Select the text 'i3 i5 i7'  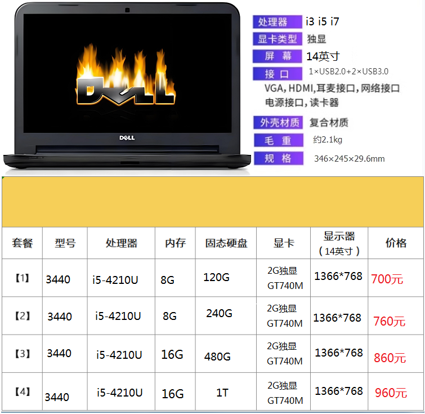[323, 22]
